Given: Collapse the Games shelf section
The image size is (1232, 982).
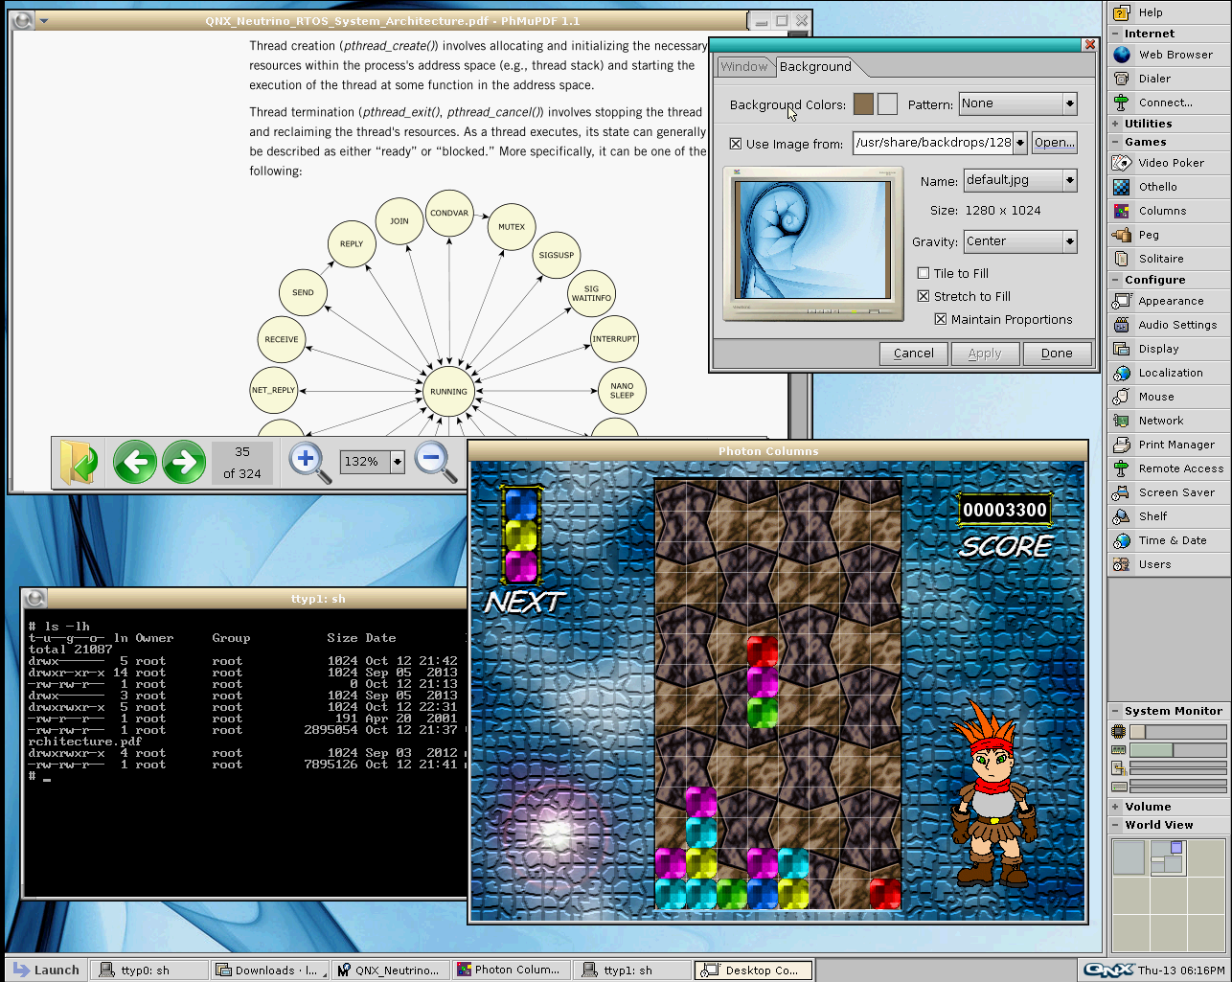Looking at the screenshot, I should pyautogui.click(x=1116, y=142).
